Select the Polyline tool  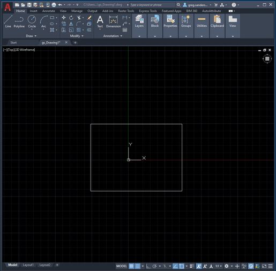click(19, 21)
